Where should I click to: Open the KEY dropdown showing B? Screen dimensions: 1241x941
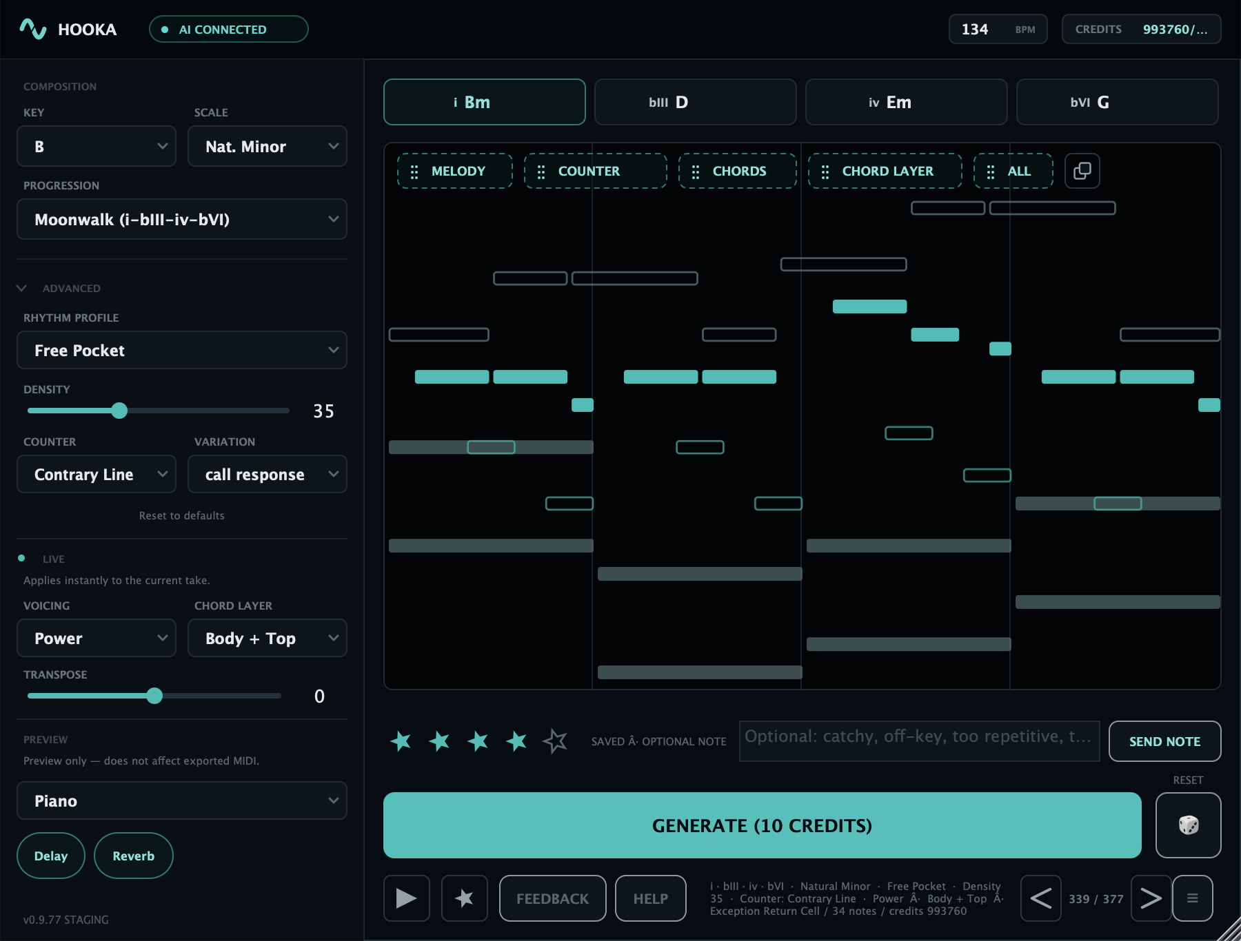coord(97,146)
